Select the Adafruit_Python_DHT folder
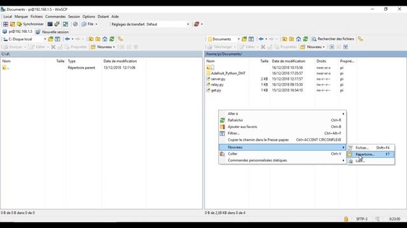The image size is (407, 228). (228, 73)
